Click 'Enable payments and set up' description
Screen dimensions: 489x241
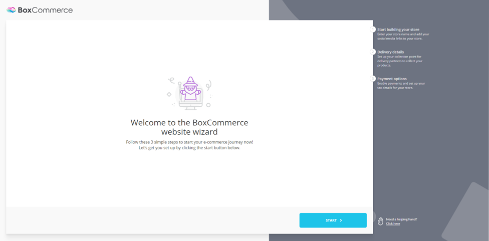coord(401,85)
